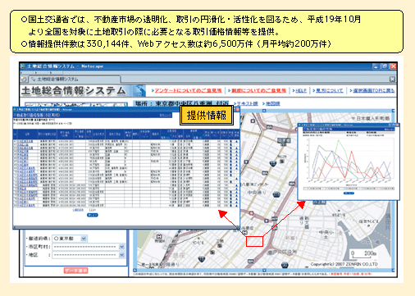
Task: Switch to the 地図版 view link
Action: 272,103
